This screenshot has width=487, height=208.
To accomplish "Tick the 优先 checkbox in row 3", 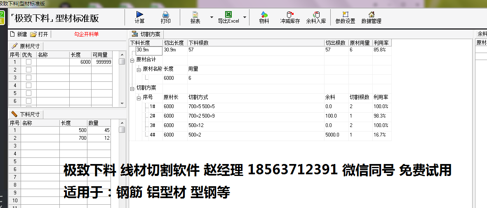I will [x=28, y=78].
